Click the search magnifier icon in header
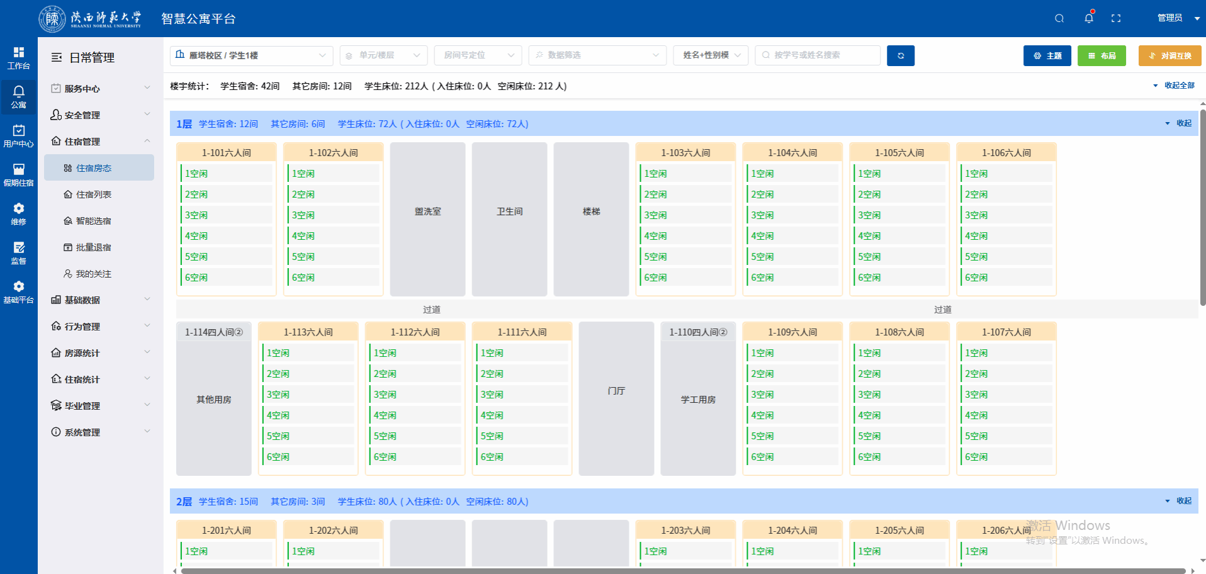This screenshot has height=574, width=1206. (1059, 18)
